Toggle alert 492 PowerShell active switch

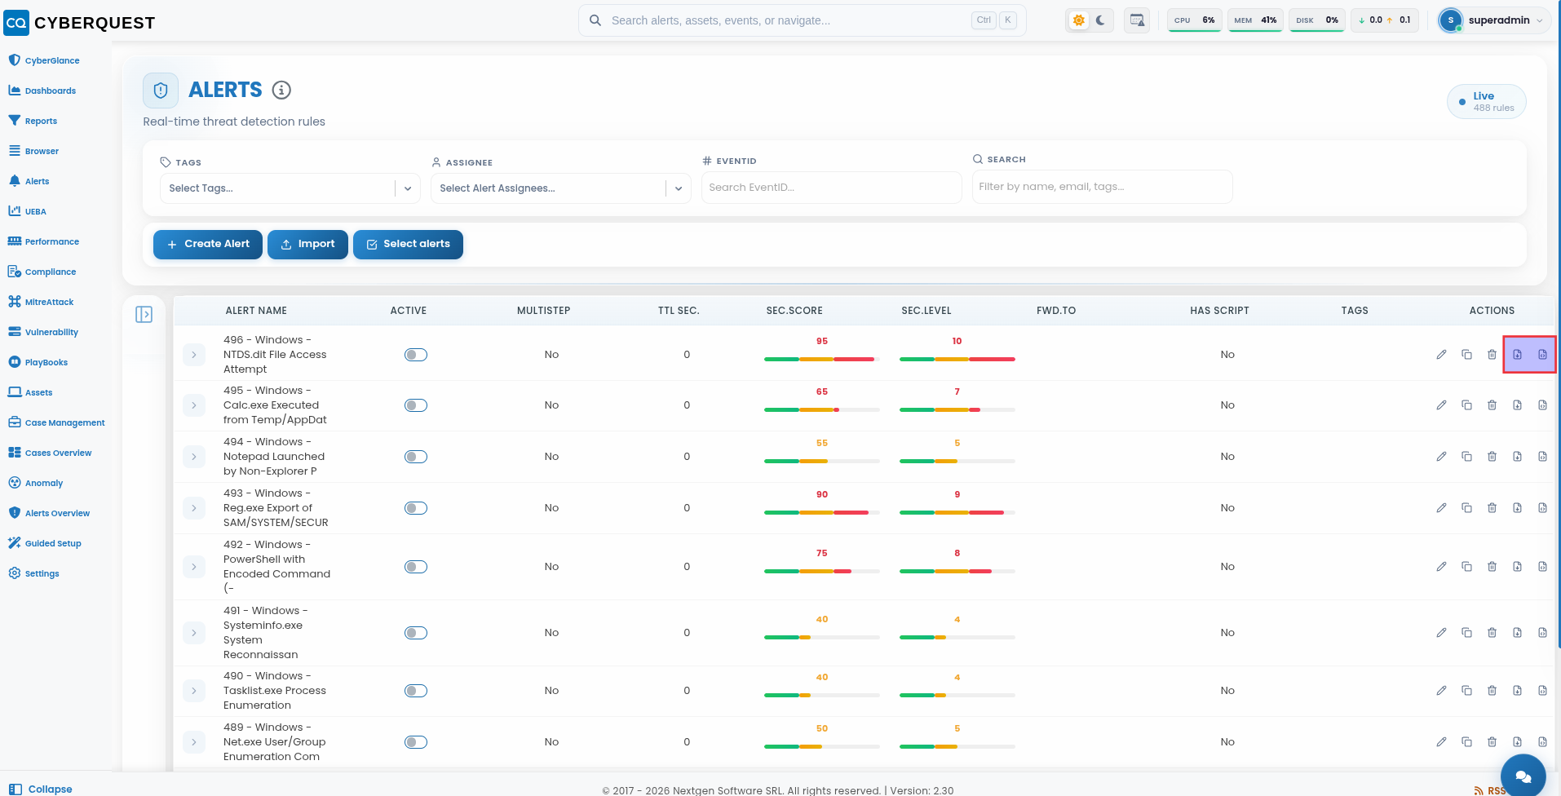coord(416,567)
